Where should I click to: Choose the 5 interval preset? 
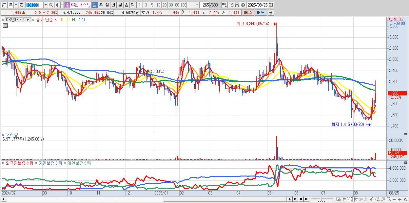pyautogui.click(x=152, y=5)
